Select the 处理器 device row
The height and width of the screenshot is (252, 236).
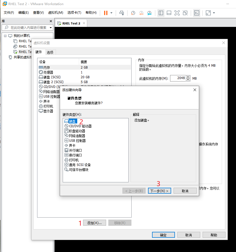(84, 72)
